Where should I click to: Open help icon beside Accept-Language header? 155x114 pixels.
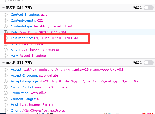pos(6,81)
